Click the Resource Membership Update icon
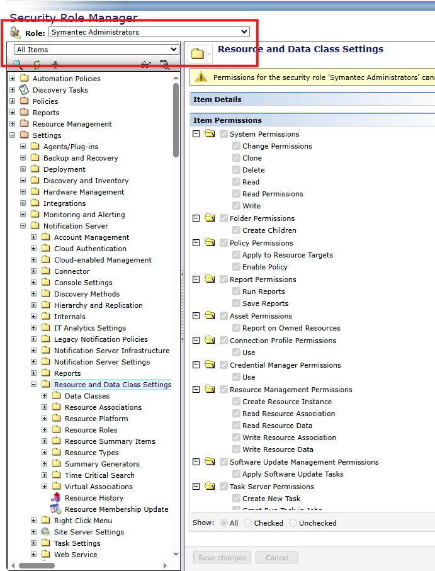The width and height of the screenshot is (435, 571). coord(55,509)
